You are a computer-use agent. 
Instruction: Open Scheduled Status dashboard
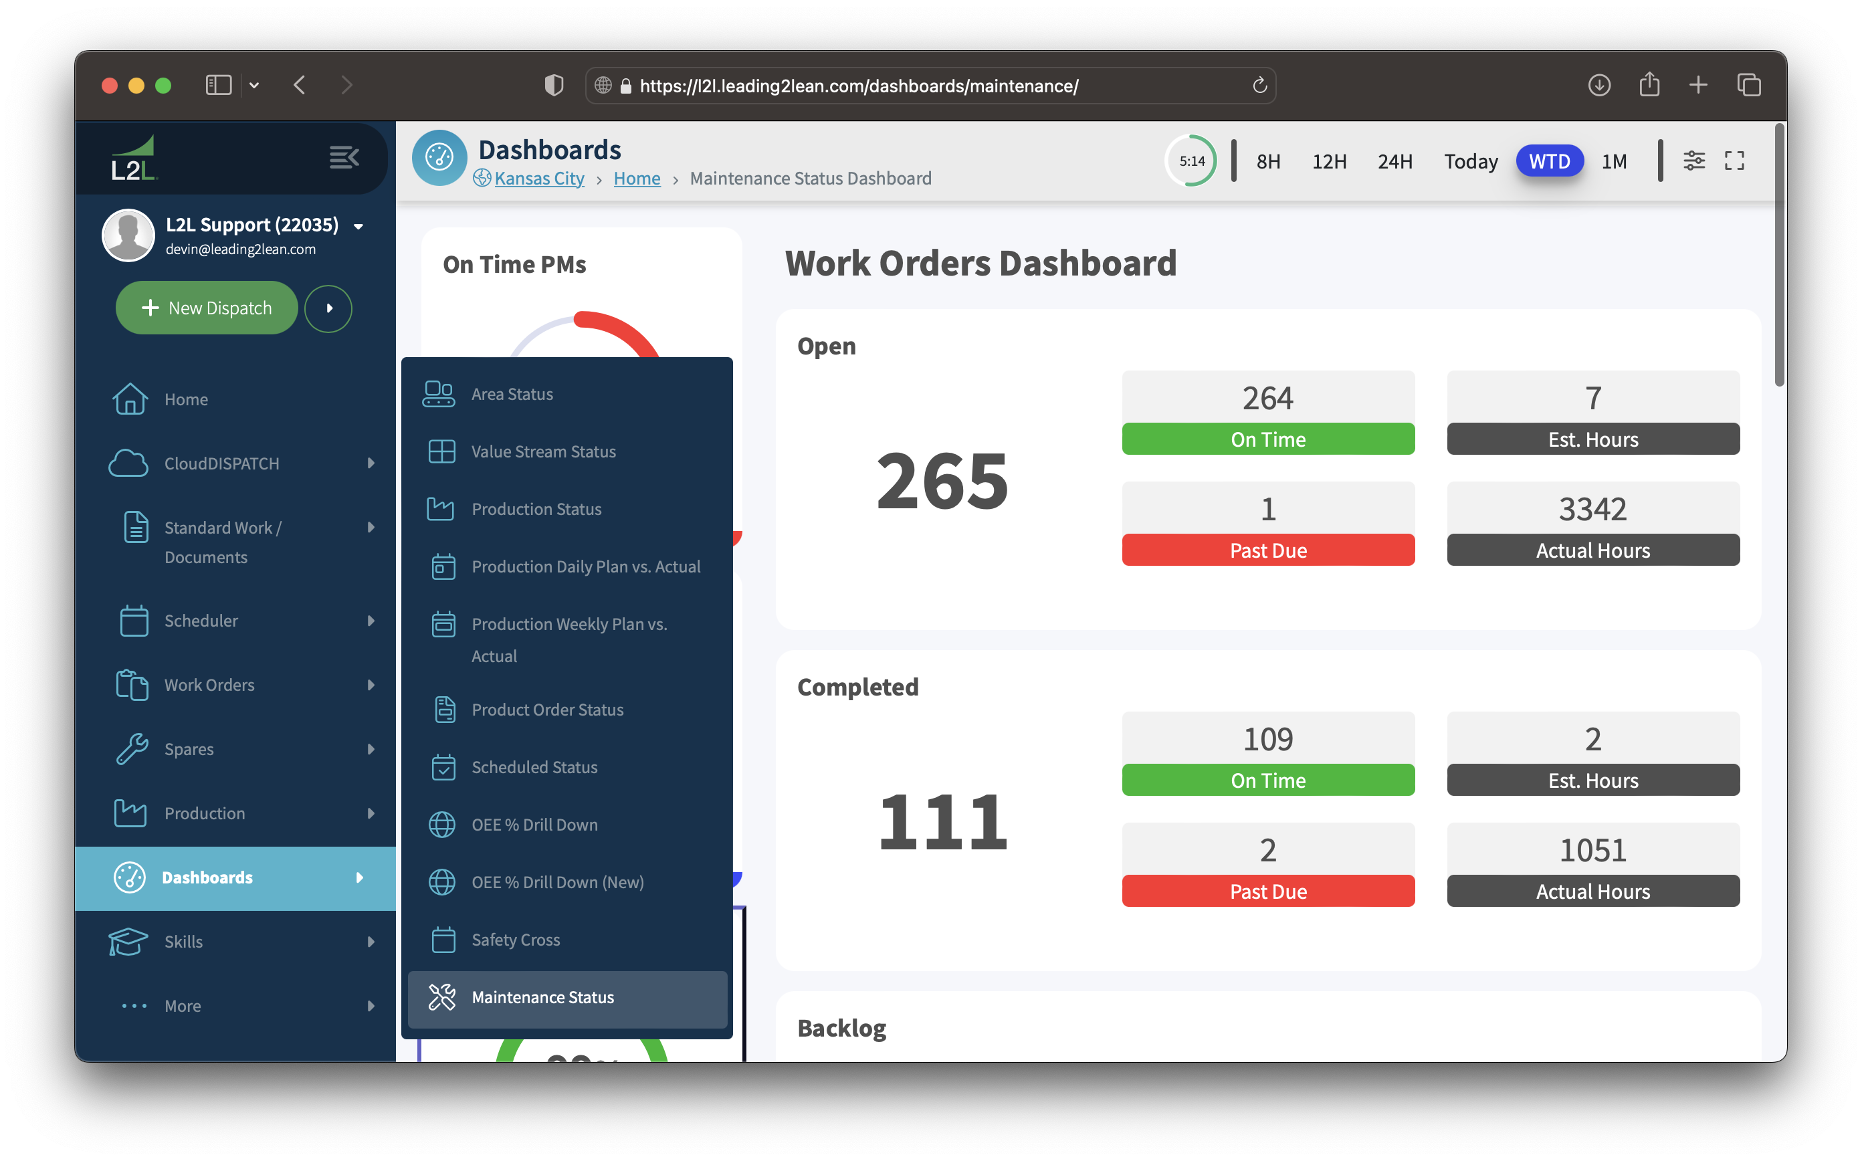click(x=566, y=766)
